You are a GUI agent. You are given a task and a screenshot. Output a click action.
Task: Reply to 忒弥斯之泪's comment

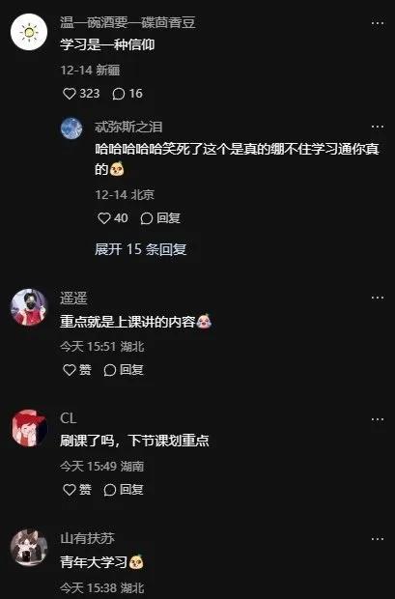point(160,218)
